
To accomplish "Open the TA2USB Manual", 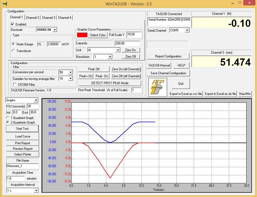I will [x=159, y=65].
